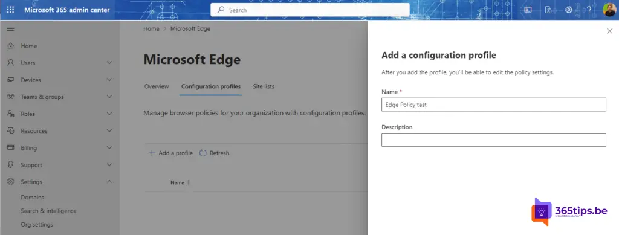Open Cloud Shell icon in header
Screen dimensions: 619x235
pyautogui.click(x=528, y=10)
